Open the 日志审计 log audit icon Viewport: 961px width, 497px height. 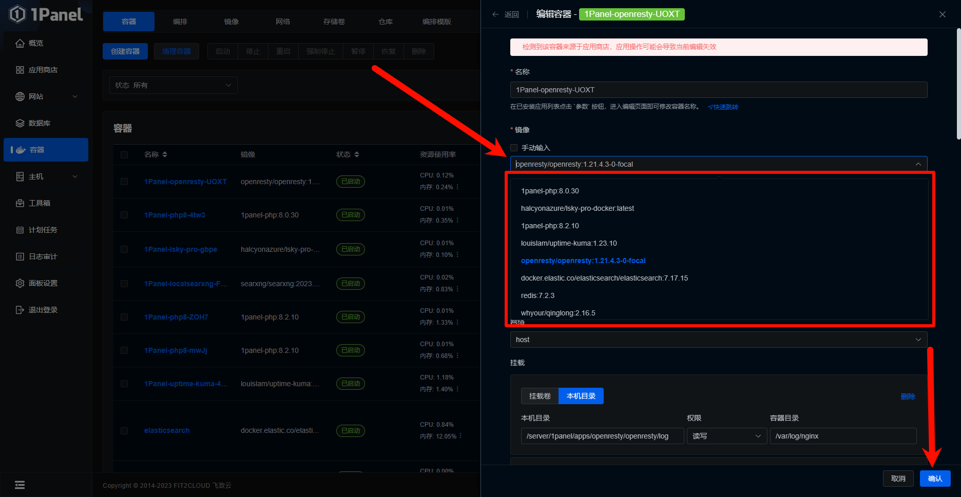(20, 256)
